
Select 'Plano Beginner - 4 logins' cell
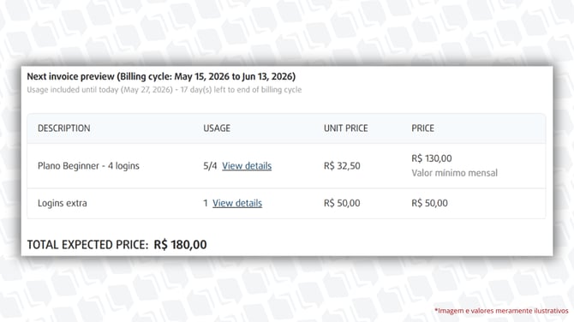coord(88,166)
